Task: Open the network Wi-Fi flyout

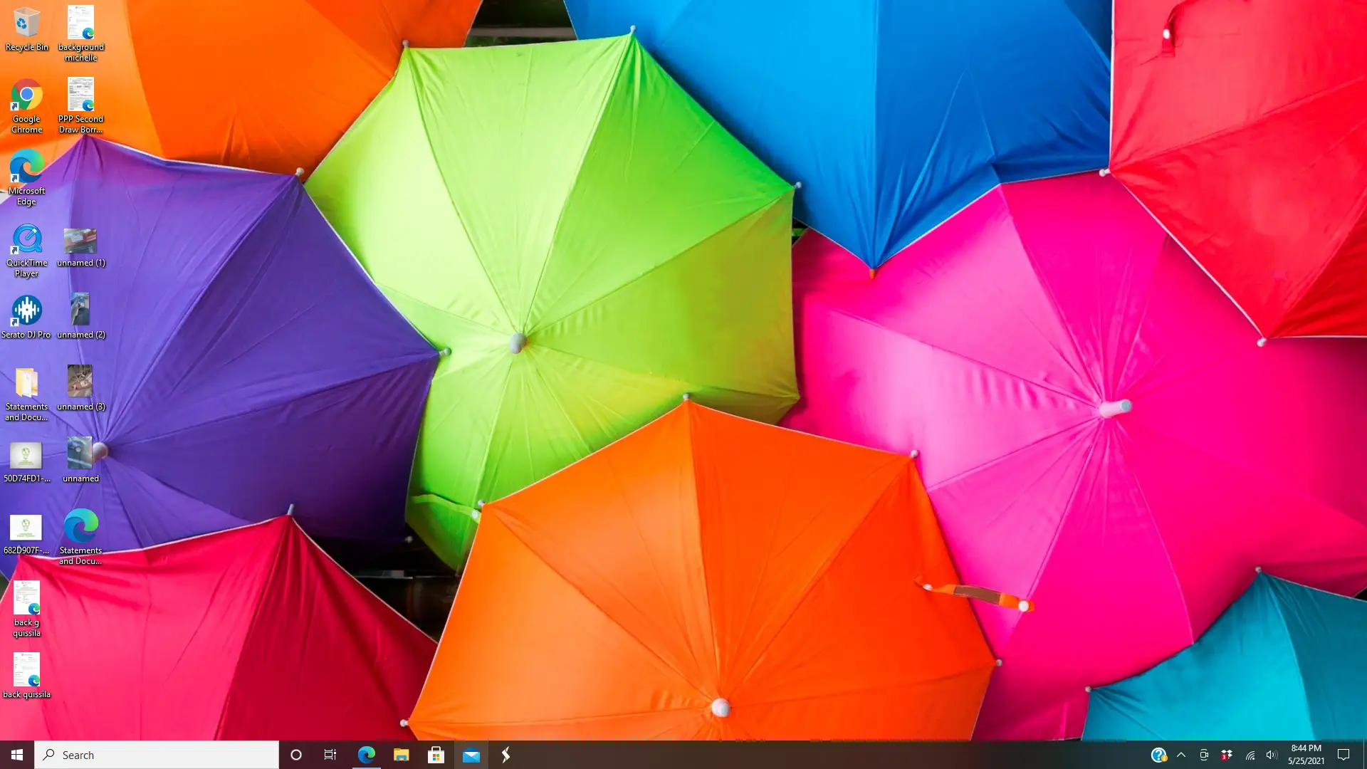Action: (x=1250, y=755)
